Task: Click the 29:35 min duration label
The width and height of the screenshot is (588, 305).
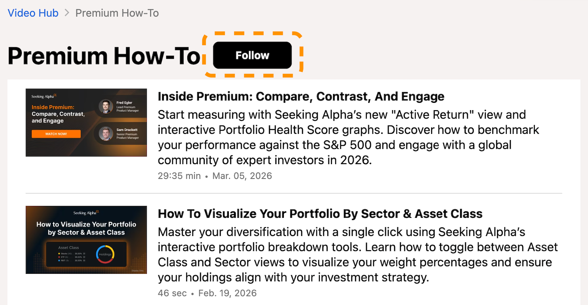Action: (x=179, y=176)
